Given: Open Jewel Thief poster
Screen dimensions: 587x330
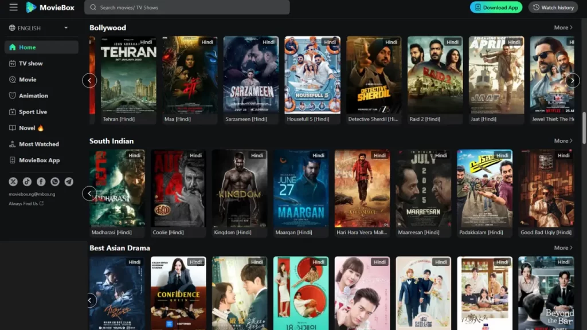Looking at the screenshot, I should 552,75.
